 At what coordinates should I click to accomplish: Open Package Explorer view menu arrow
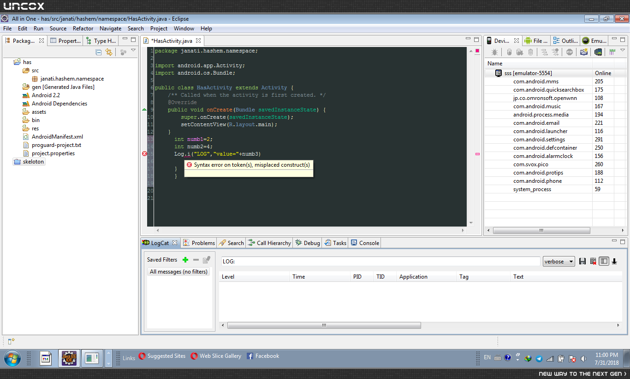pyautogui.click(x=133, y=50)
